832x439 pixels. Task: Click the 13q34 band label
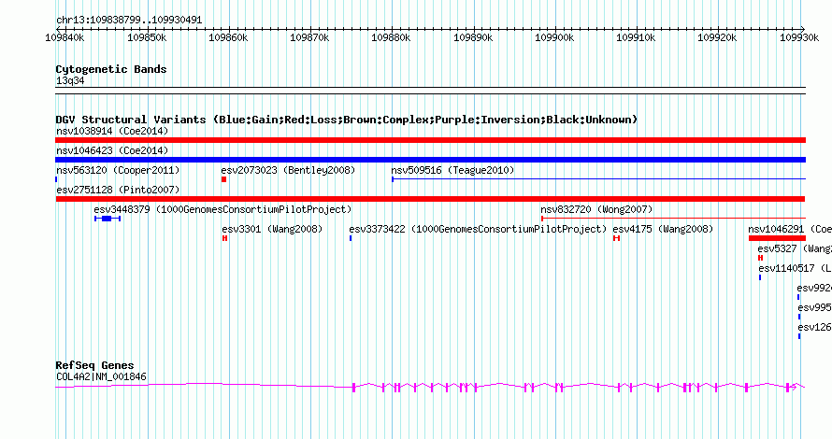pos(70,80)
